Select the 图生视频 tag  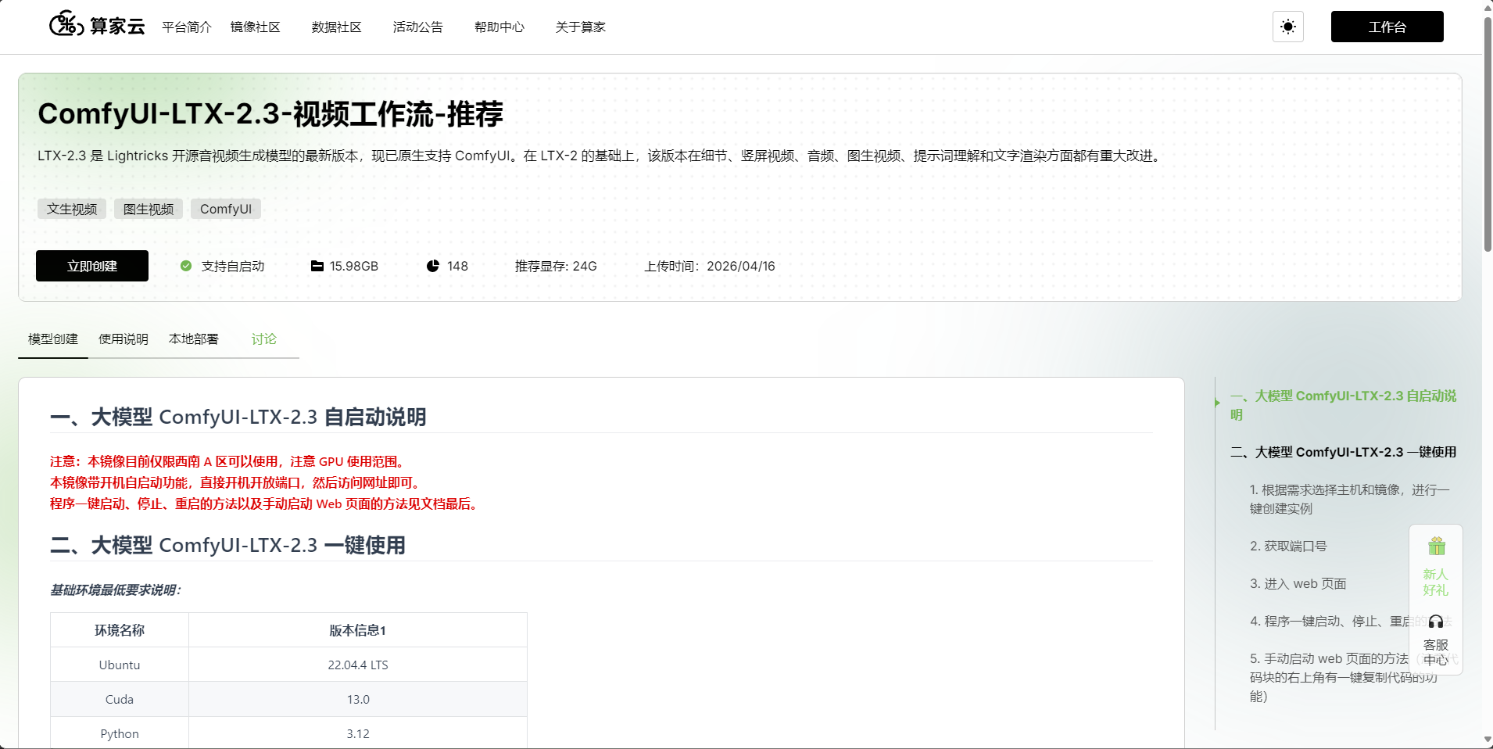[149, 209]
